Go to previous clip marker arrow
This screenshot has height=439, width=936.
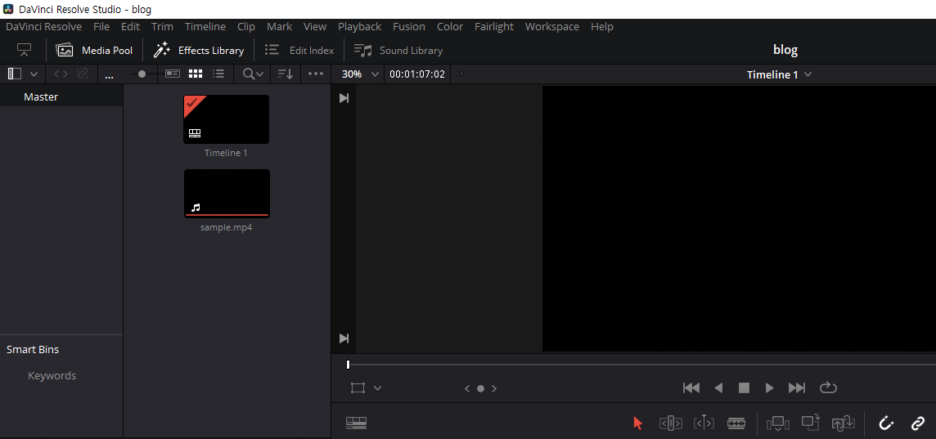click(467, 389)
